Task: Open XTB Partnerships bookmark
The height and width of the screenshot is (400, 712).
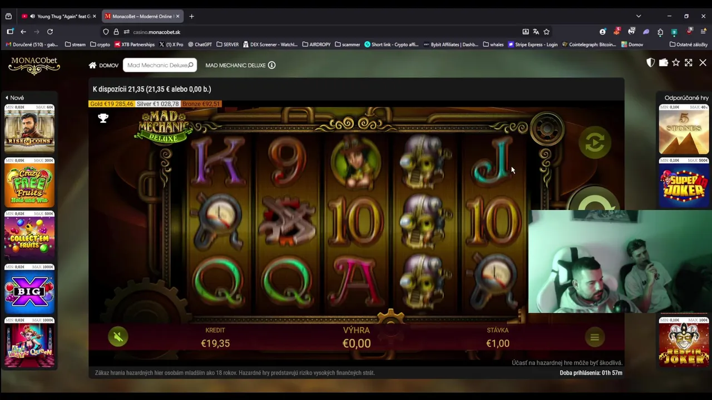Action: coord(135,44)
